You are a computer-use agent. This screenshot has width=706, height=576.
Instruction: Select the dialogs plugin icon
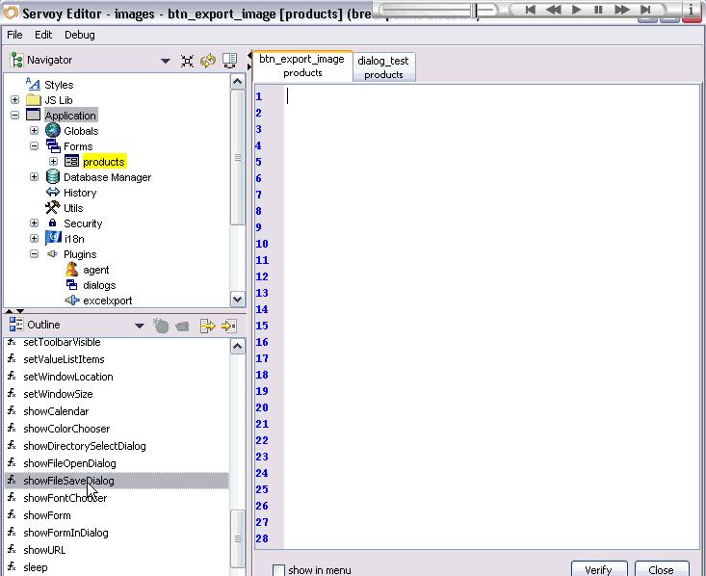71,285
